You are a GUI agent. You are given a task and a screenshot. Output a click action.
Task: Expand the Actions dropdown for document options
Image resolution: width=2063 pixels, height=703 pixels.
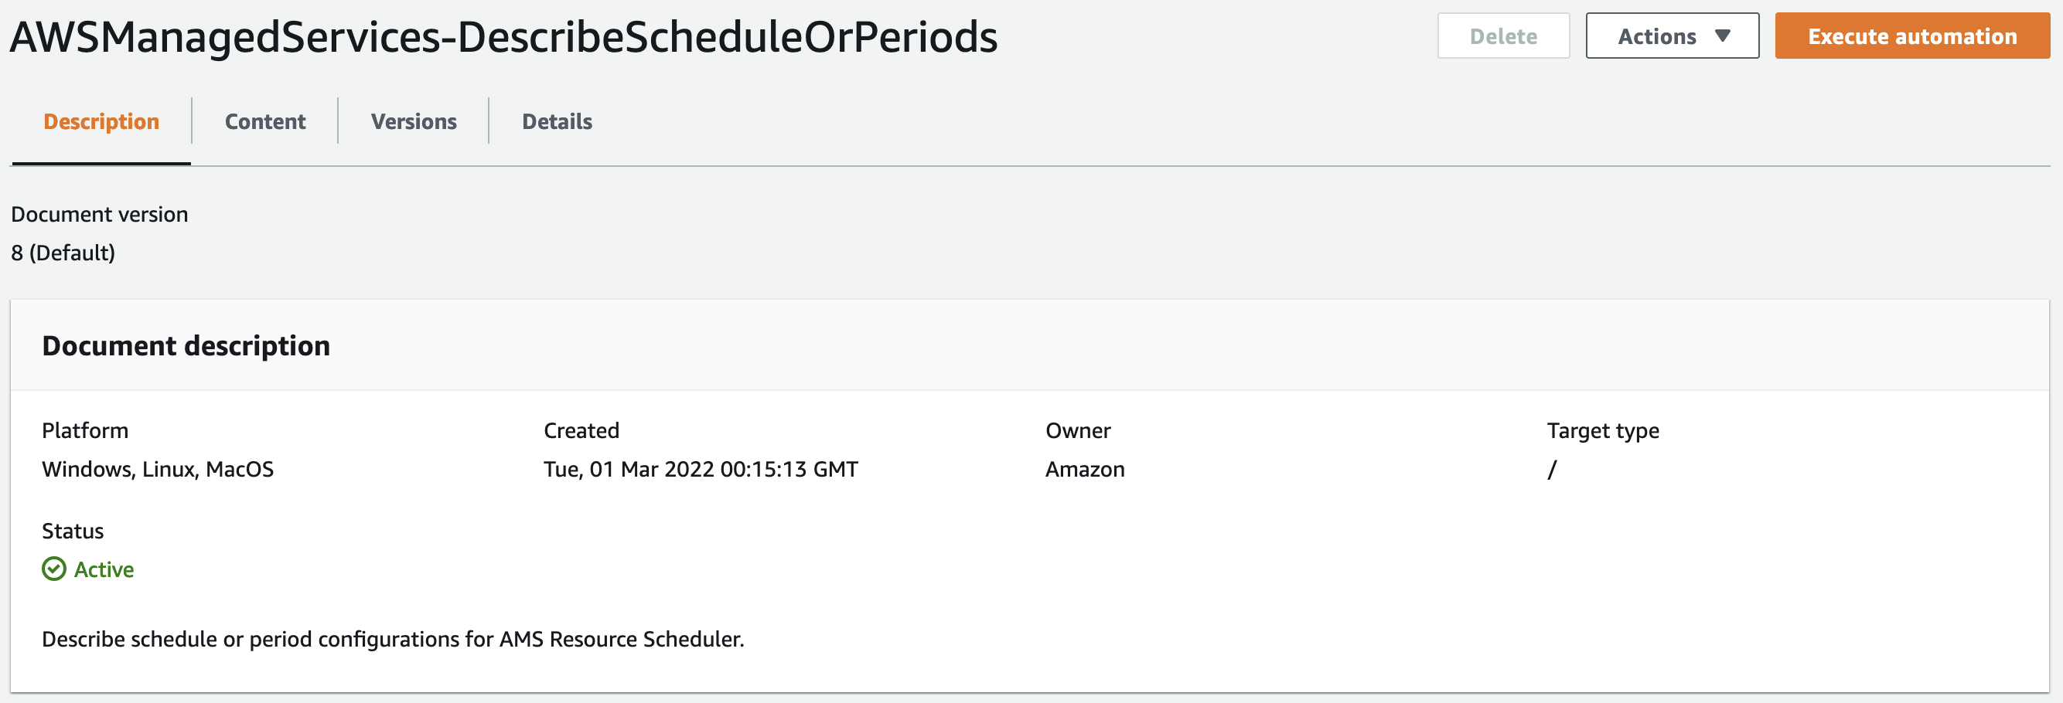point(1673,36)
